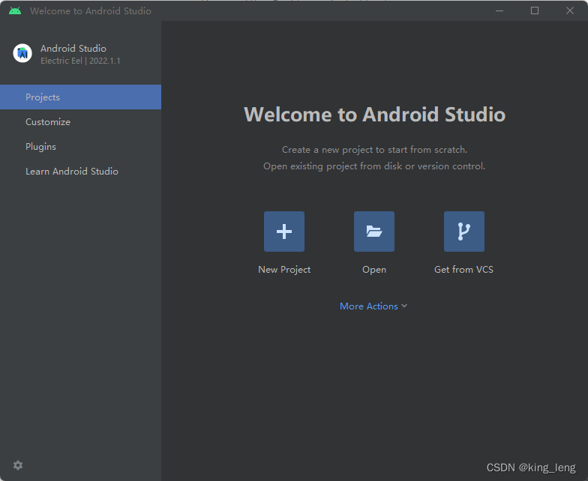Open settings gear in sidebar bottom

(x=18, y=465)
